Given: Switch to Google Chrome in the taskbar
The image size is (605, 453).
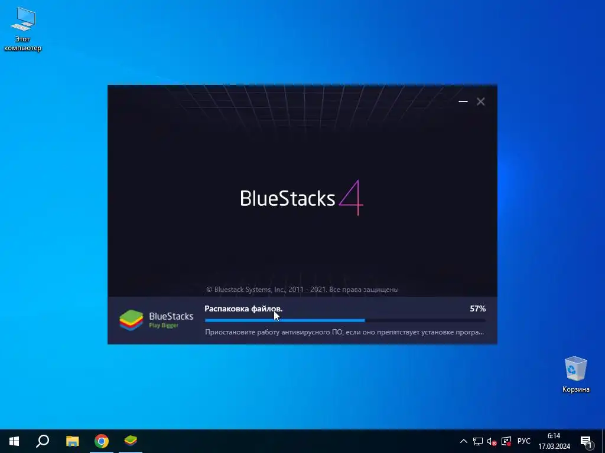Looking at the screenshot, I should pyautogui.click(x=102, y=441).
